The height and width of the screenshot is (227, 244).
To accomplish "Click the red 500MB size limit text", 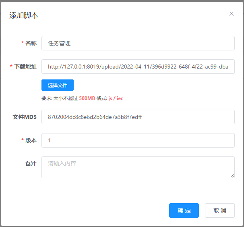I will 87,98.
